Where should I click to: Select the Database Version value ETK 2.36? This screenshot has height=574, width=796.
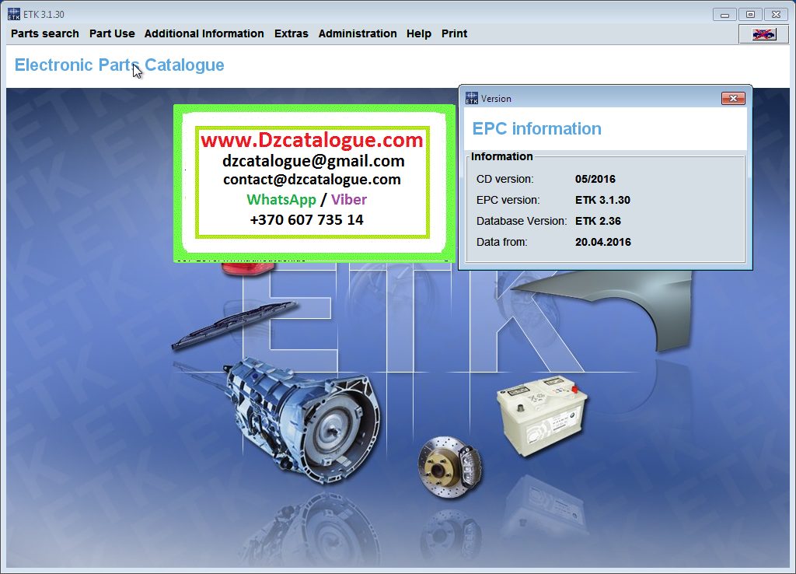pyautogui.click(x=598, y=221)
